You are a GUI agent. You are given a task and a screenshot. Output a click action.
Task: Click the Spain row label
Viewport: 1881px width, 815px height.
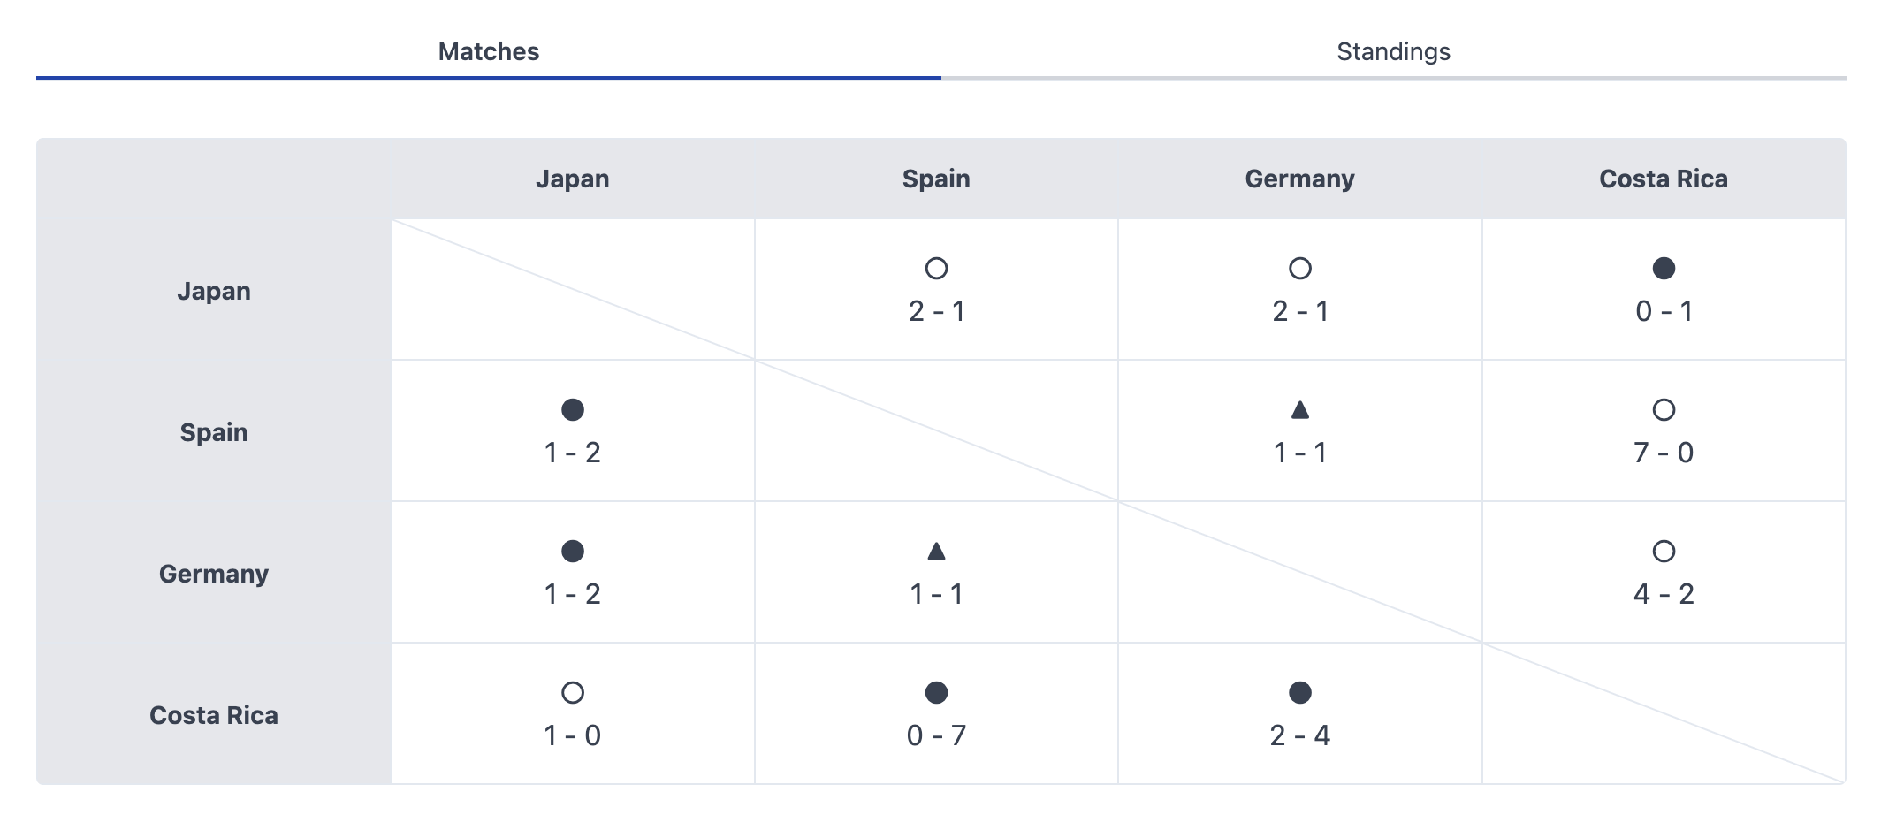pos(212,431)
